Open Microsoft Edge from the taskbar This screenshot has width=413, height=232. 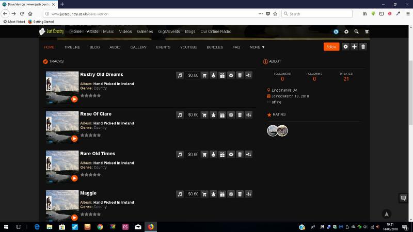[x=37, y=227]
